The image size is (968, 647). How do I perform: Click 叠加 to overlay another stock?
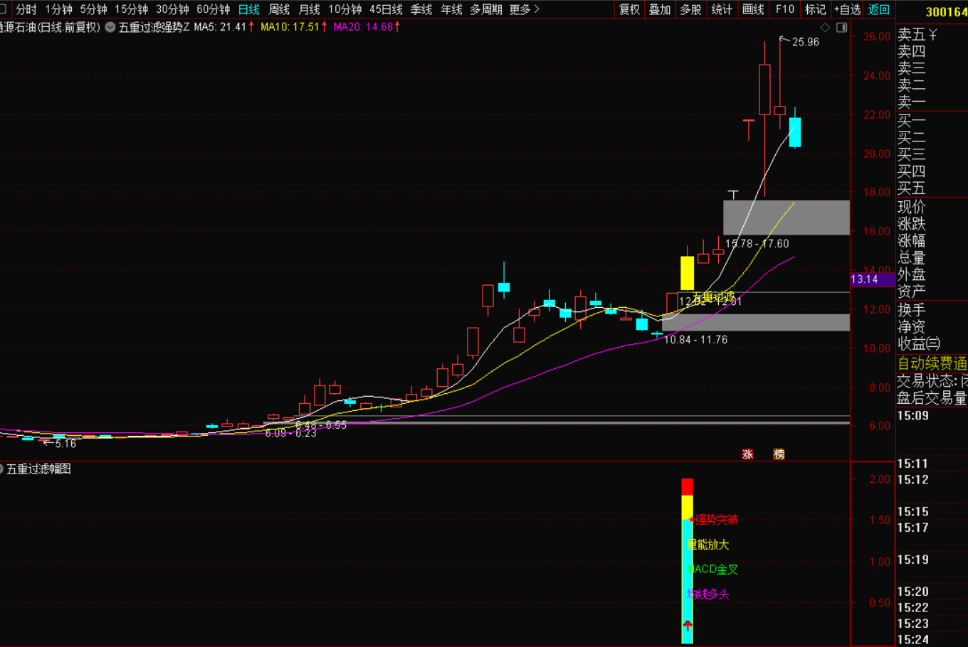tap(660, 9)
